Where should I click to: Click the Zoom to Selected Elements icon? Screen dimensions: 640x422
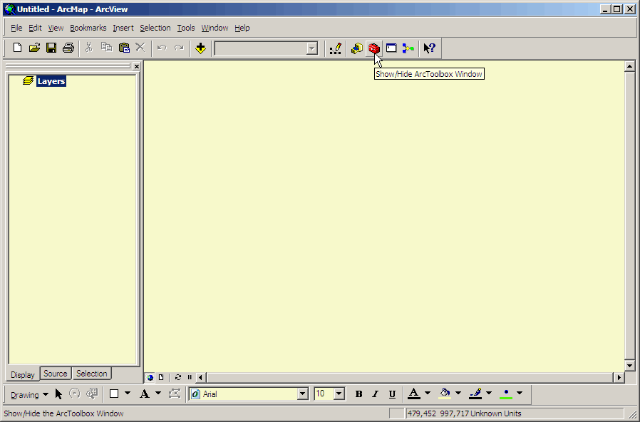(x=92, y=394)
